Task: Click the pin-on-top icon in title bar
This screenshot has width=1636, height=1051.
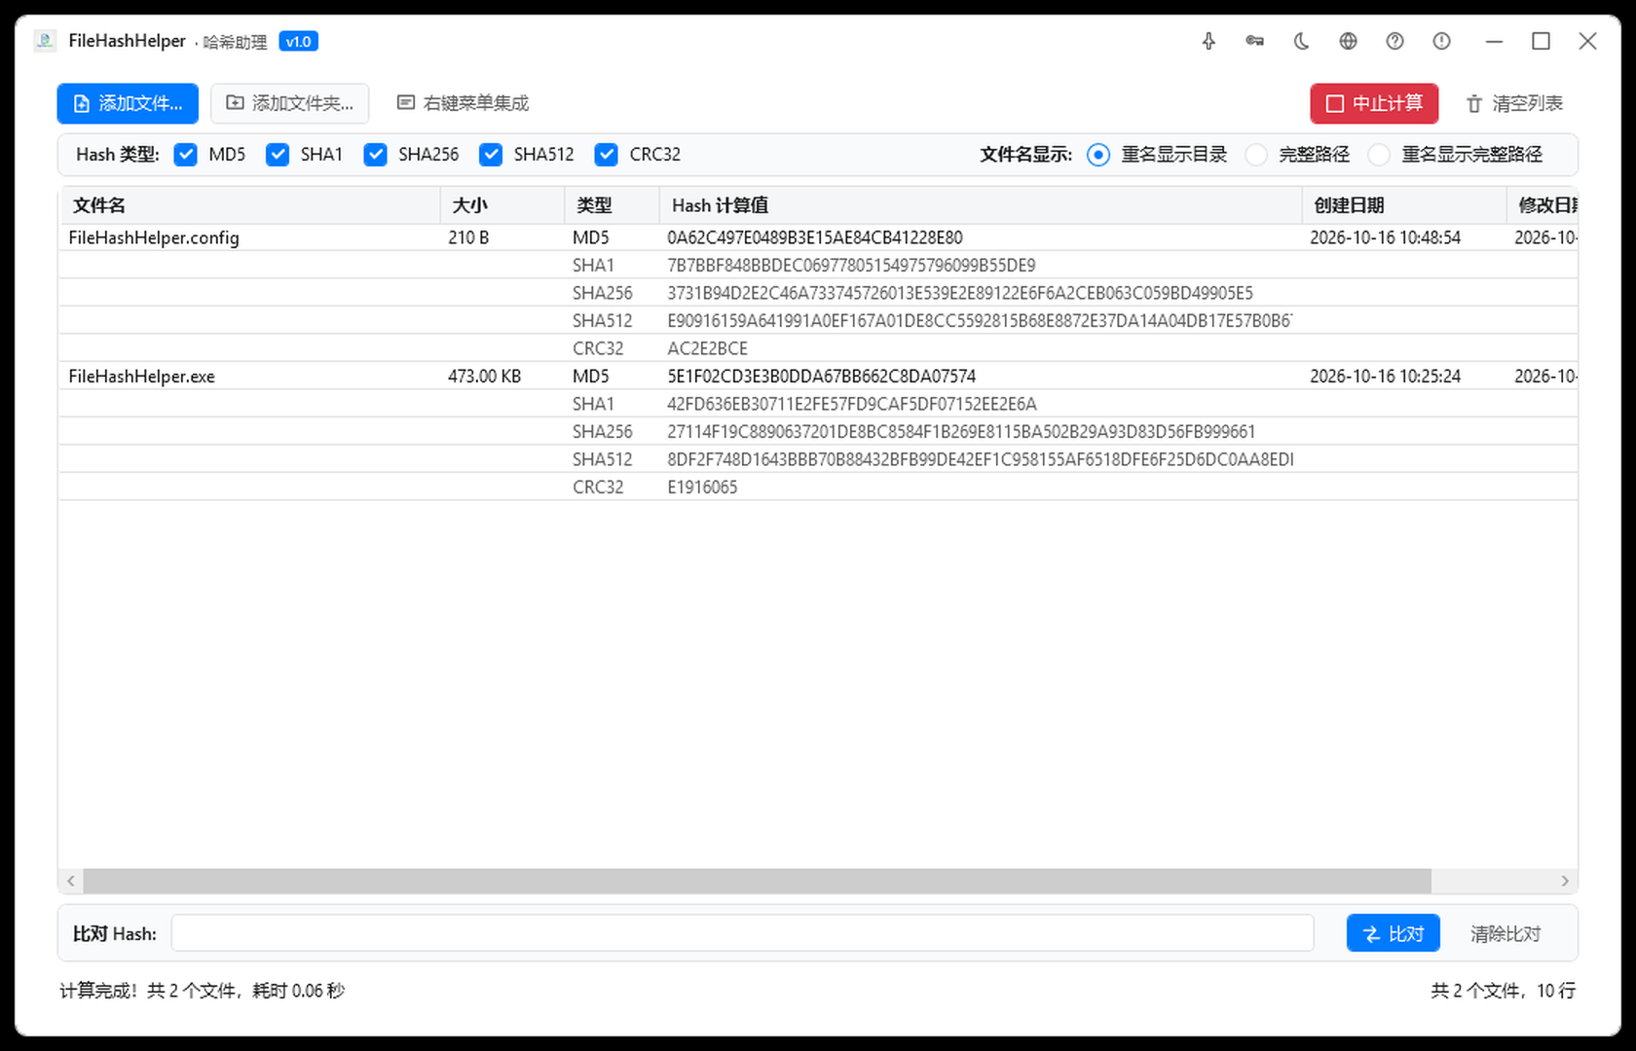Action: [1208, 41]
